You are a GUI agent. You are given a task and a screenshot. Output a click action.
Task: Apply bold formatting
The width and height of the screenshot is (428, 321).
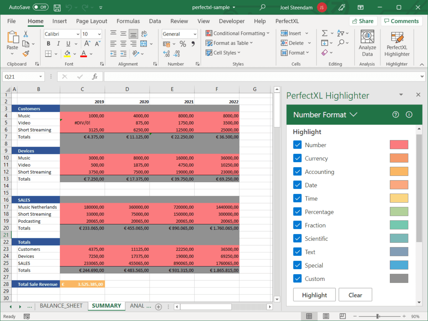[x=49, y=43]
